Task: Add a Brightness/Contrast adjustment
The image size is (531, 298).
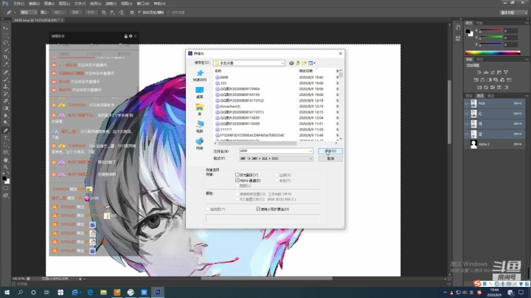Action: [479, 72]
